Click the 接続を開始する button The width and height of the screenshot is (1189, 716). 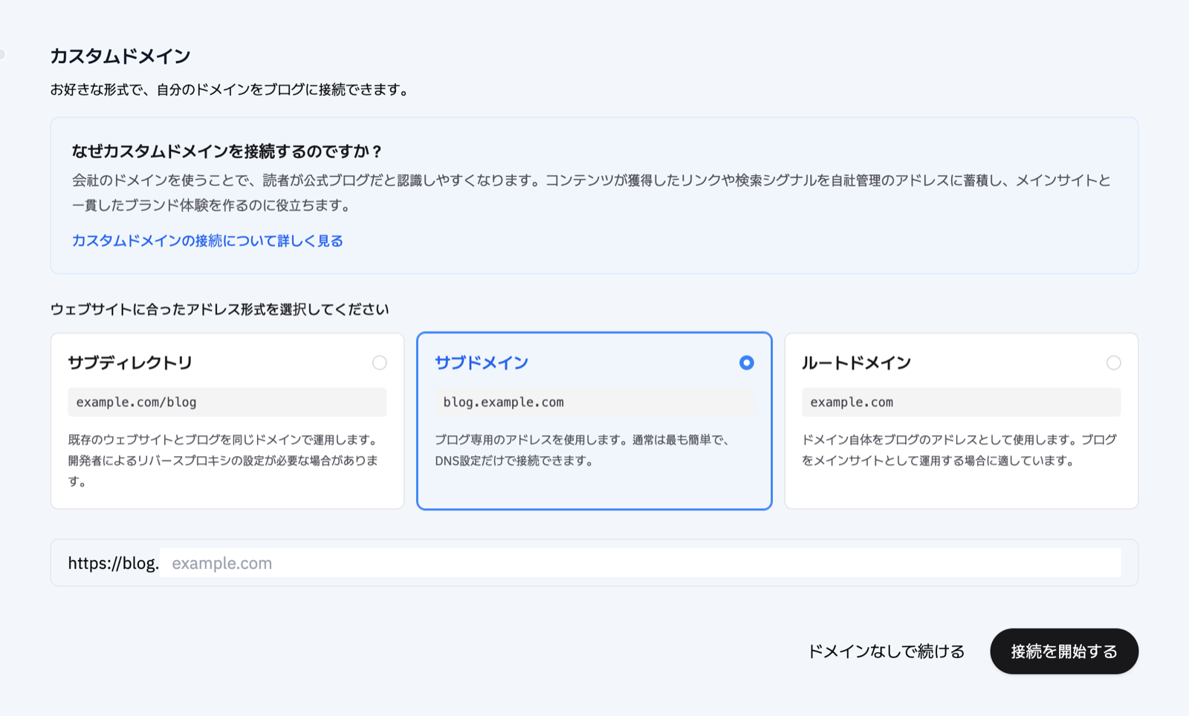(1064, 651)
